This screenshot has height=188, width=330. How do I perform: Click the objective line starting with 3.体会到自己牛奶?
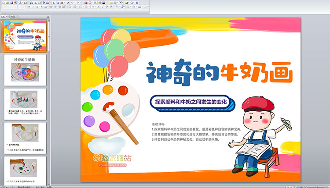(186, 139)
